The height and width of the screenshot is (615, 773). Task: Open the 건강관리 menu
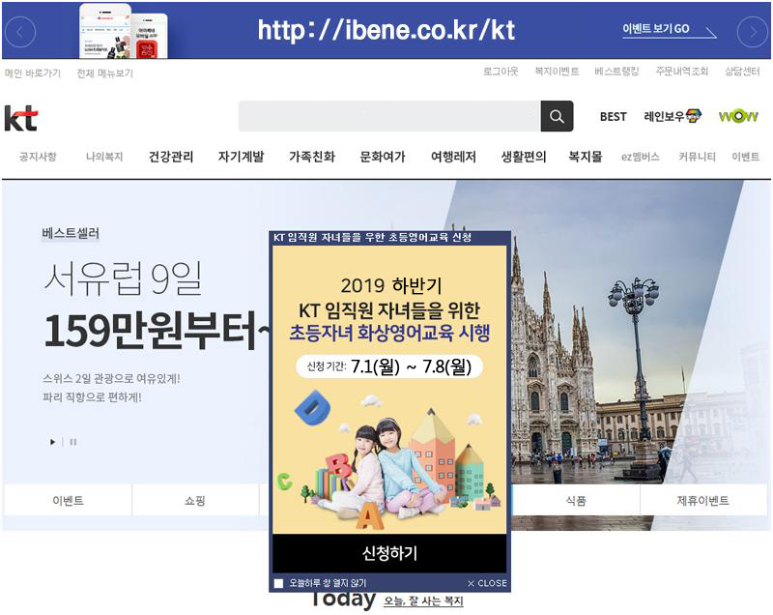coord(171,157)
